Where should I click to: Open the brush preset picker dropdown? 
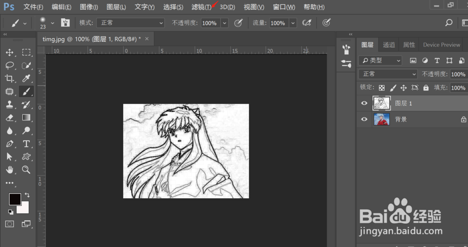pyautogui.click(x=52, y=23)
